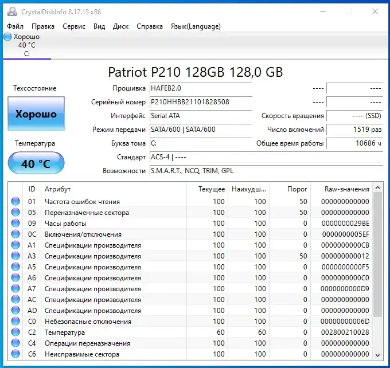Click the Режим передачи field SATA/600
Viewport: 390px width, 368px height.
tap(201, 130)
